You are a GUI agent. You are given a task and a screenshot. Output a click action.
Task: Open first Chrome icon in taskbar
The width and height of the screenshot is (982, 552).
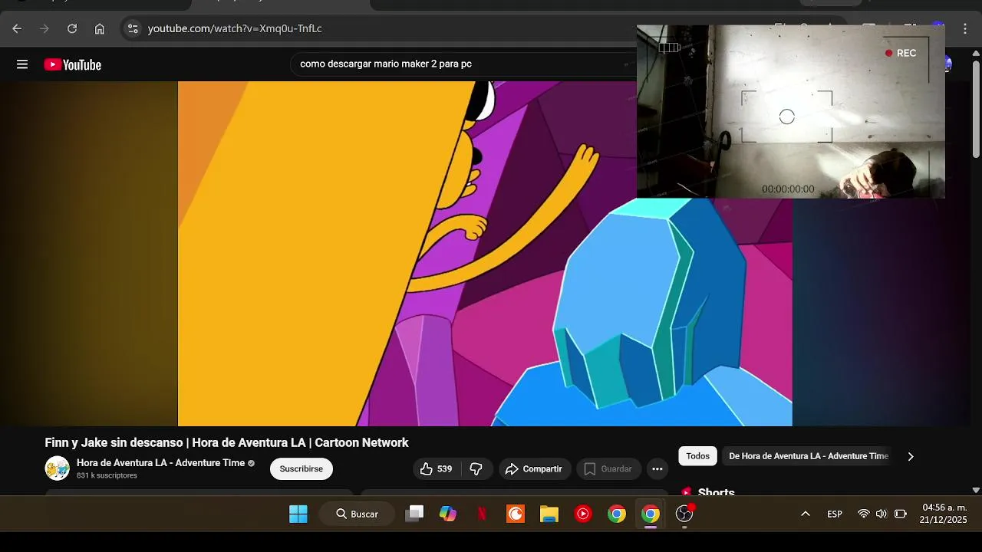click(617, 514)
